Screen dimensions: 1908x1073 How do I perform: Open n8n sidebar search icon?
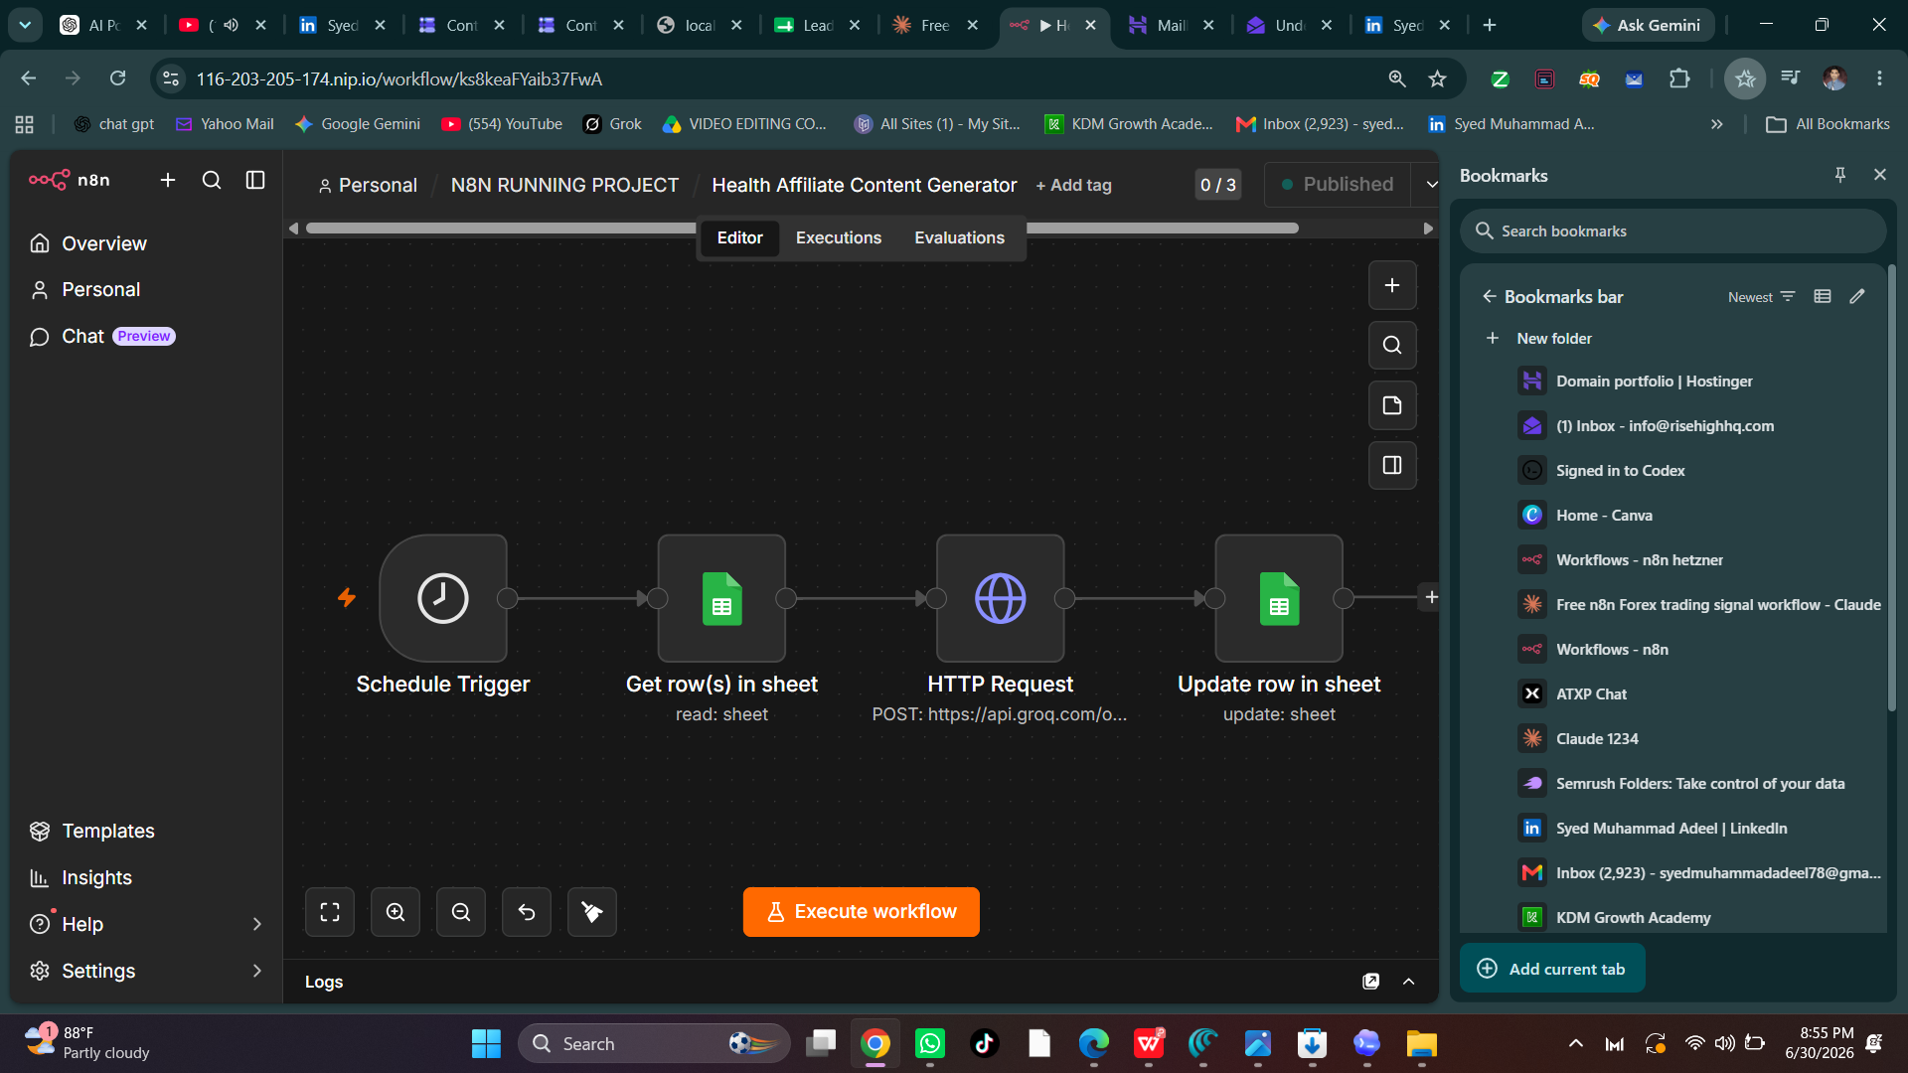point(212,180)
